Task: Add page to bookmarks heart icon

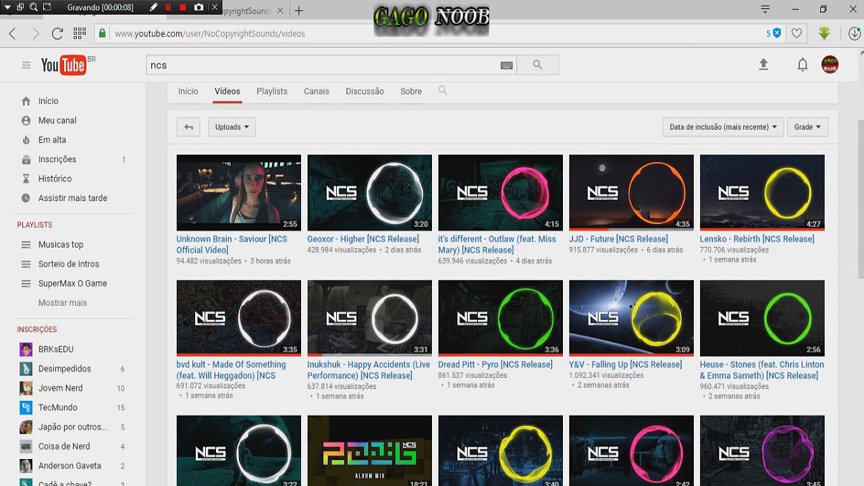Action: pyautogui.click(x=796, y=33)
